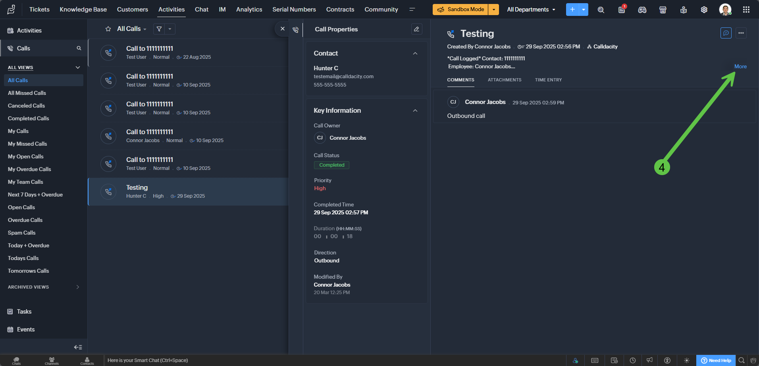Open the Analytics menu
This screenshot has height=366, width=759.
[249, 10]
